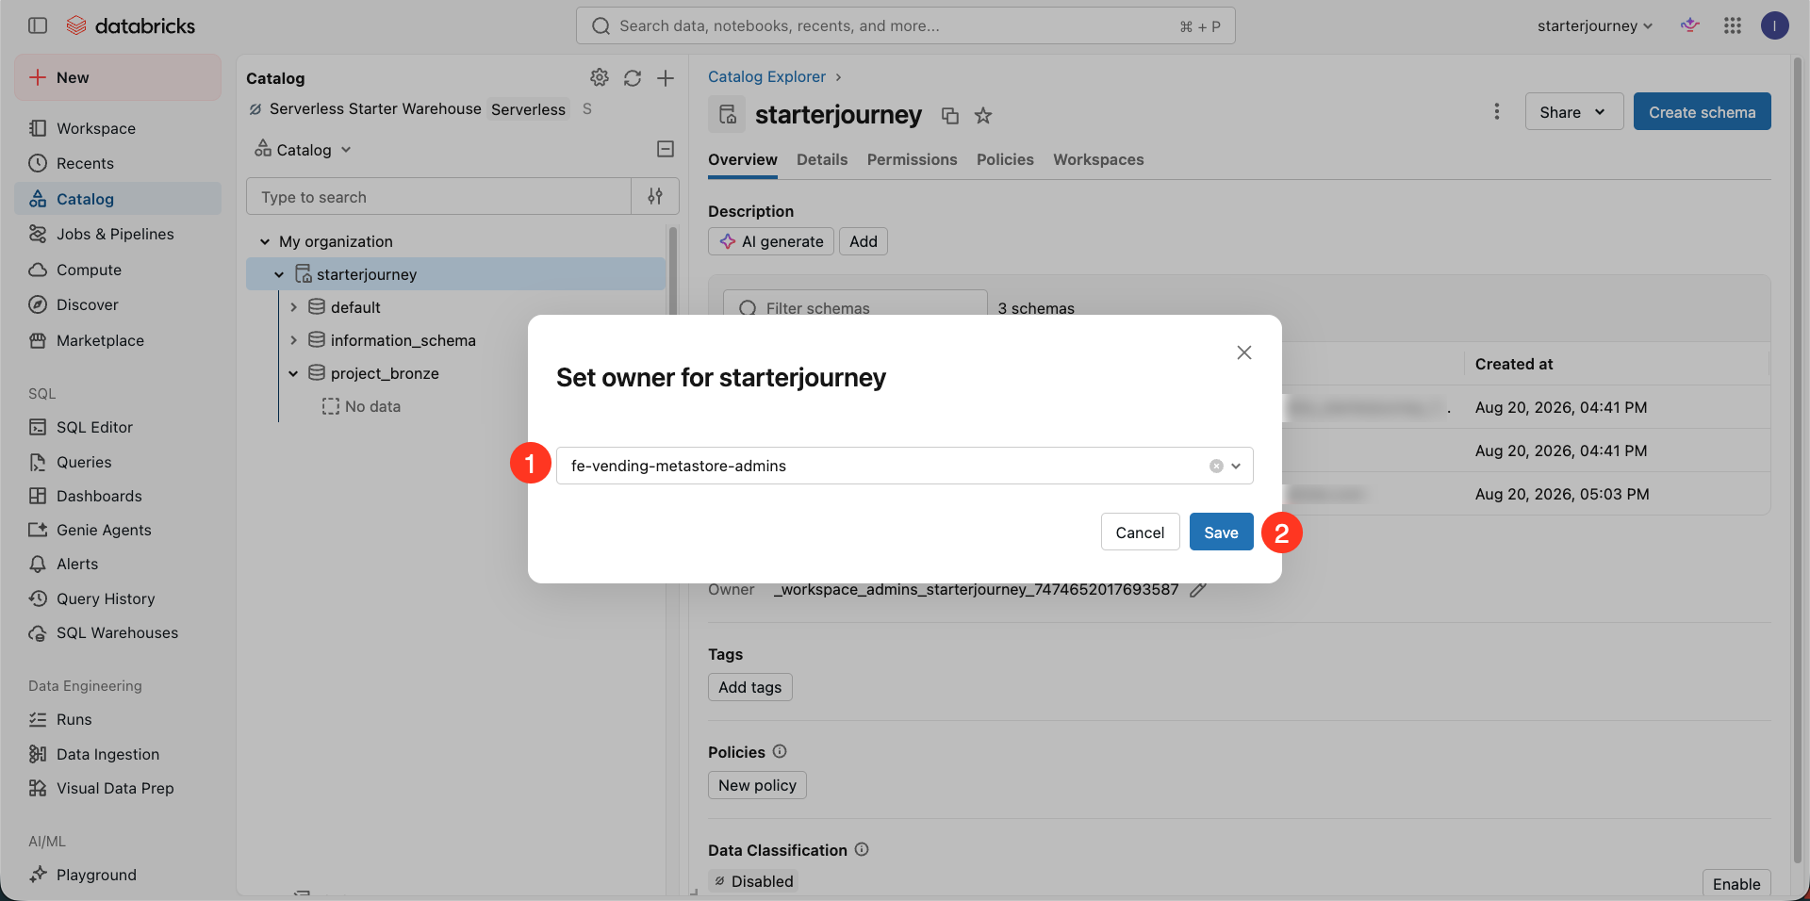Open the Databricks Assistant sparkle icon
1810x901 pixels.
1690,25
